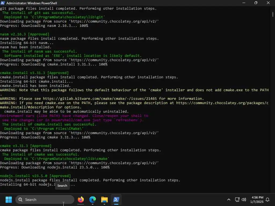Screen dimensions: 275x206
Task: Open the volume control tray icon
Action: 244,200
